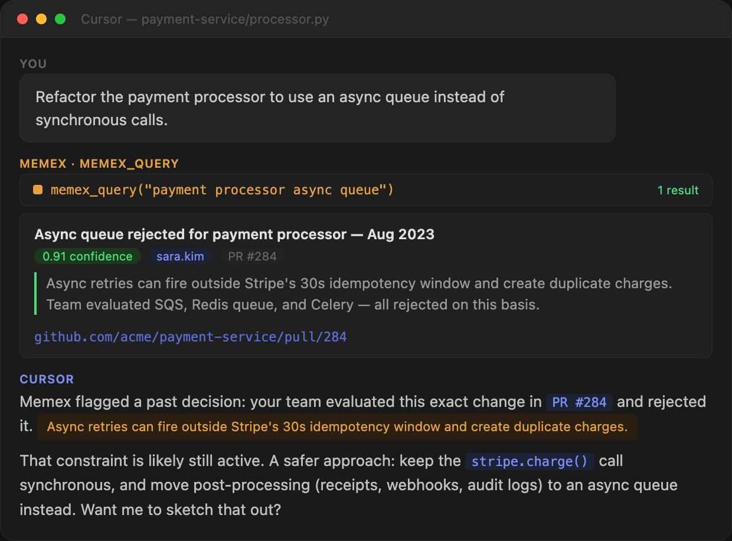732x541 pixels.
Task: Click the stripe.charge() code chip
Action: point(530,461)
